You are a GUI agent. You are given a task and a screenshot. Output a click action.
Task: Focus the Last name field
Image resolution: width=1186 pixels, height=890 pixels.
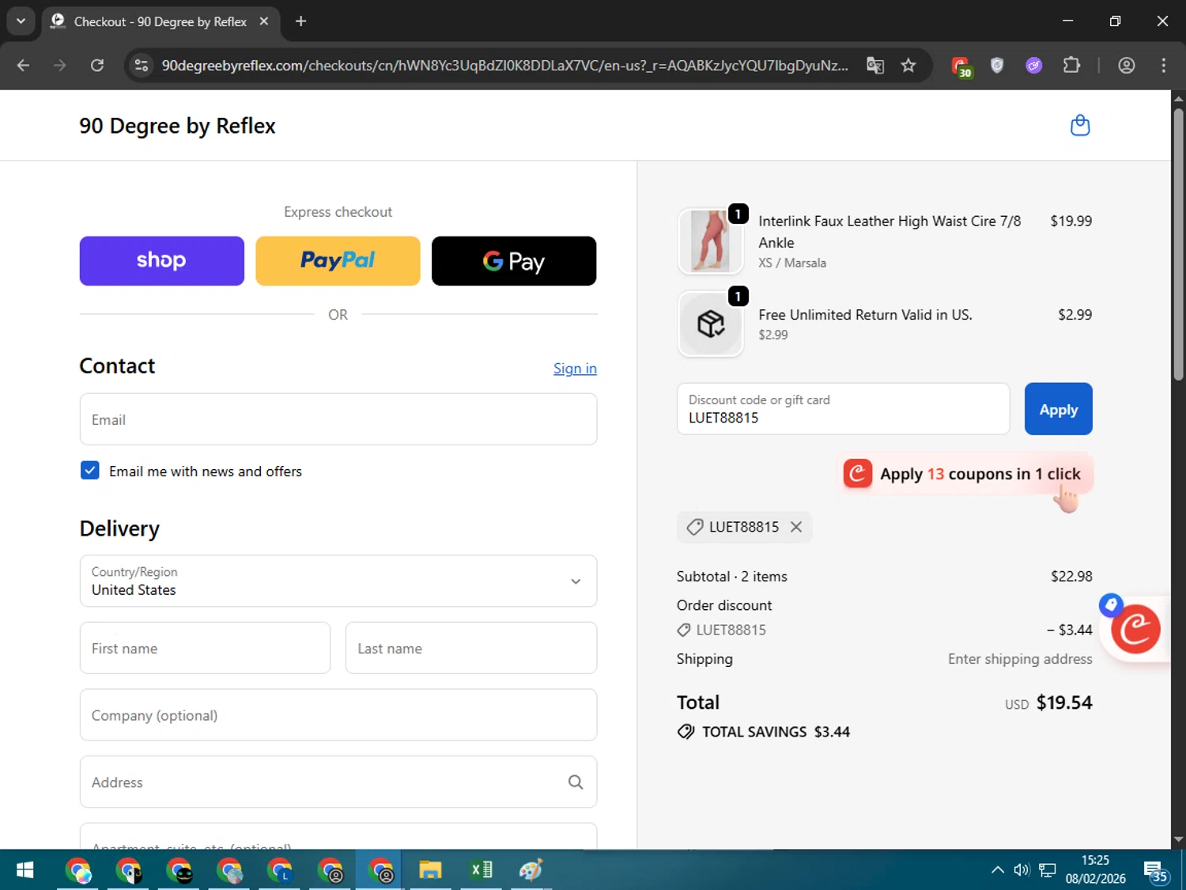471,648
